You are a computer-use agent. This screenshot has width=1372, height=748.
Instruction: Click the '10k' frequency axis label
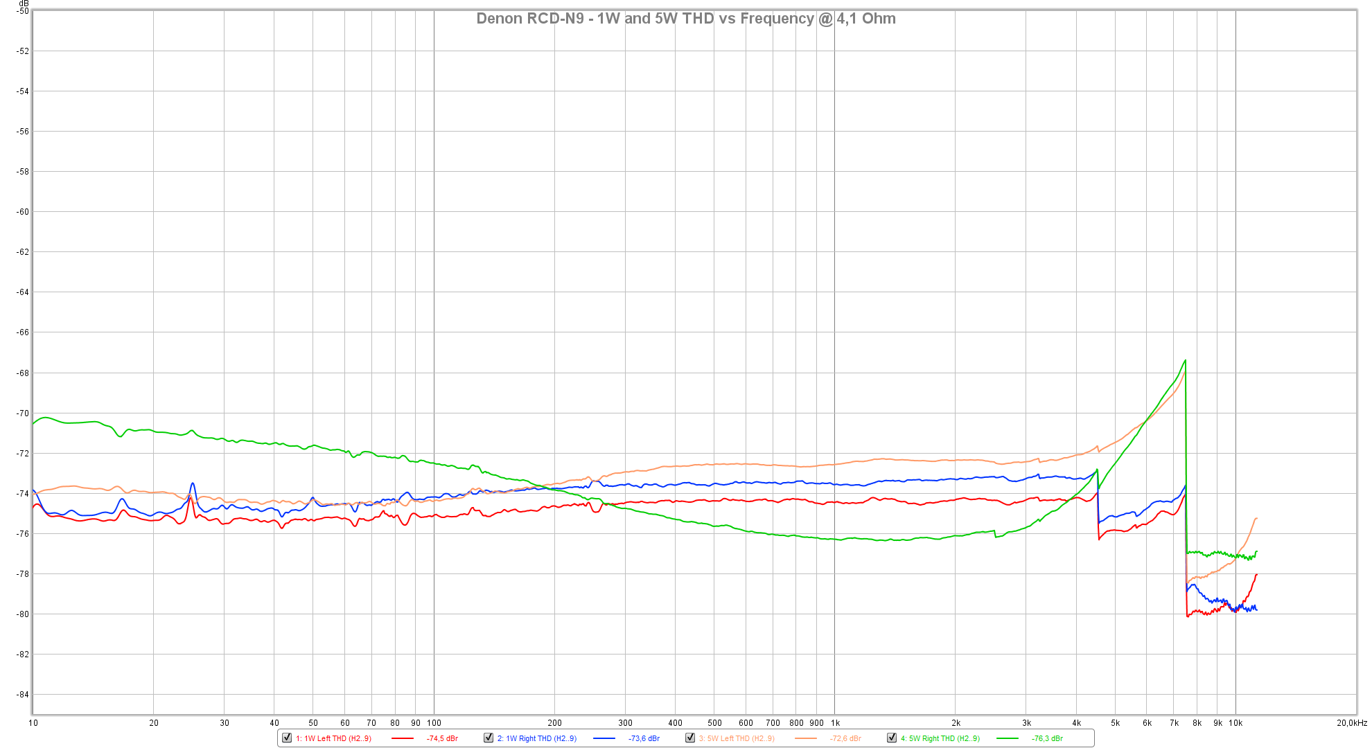(x=1235, y=723)
